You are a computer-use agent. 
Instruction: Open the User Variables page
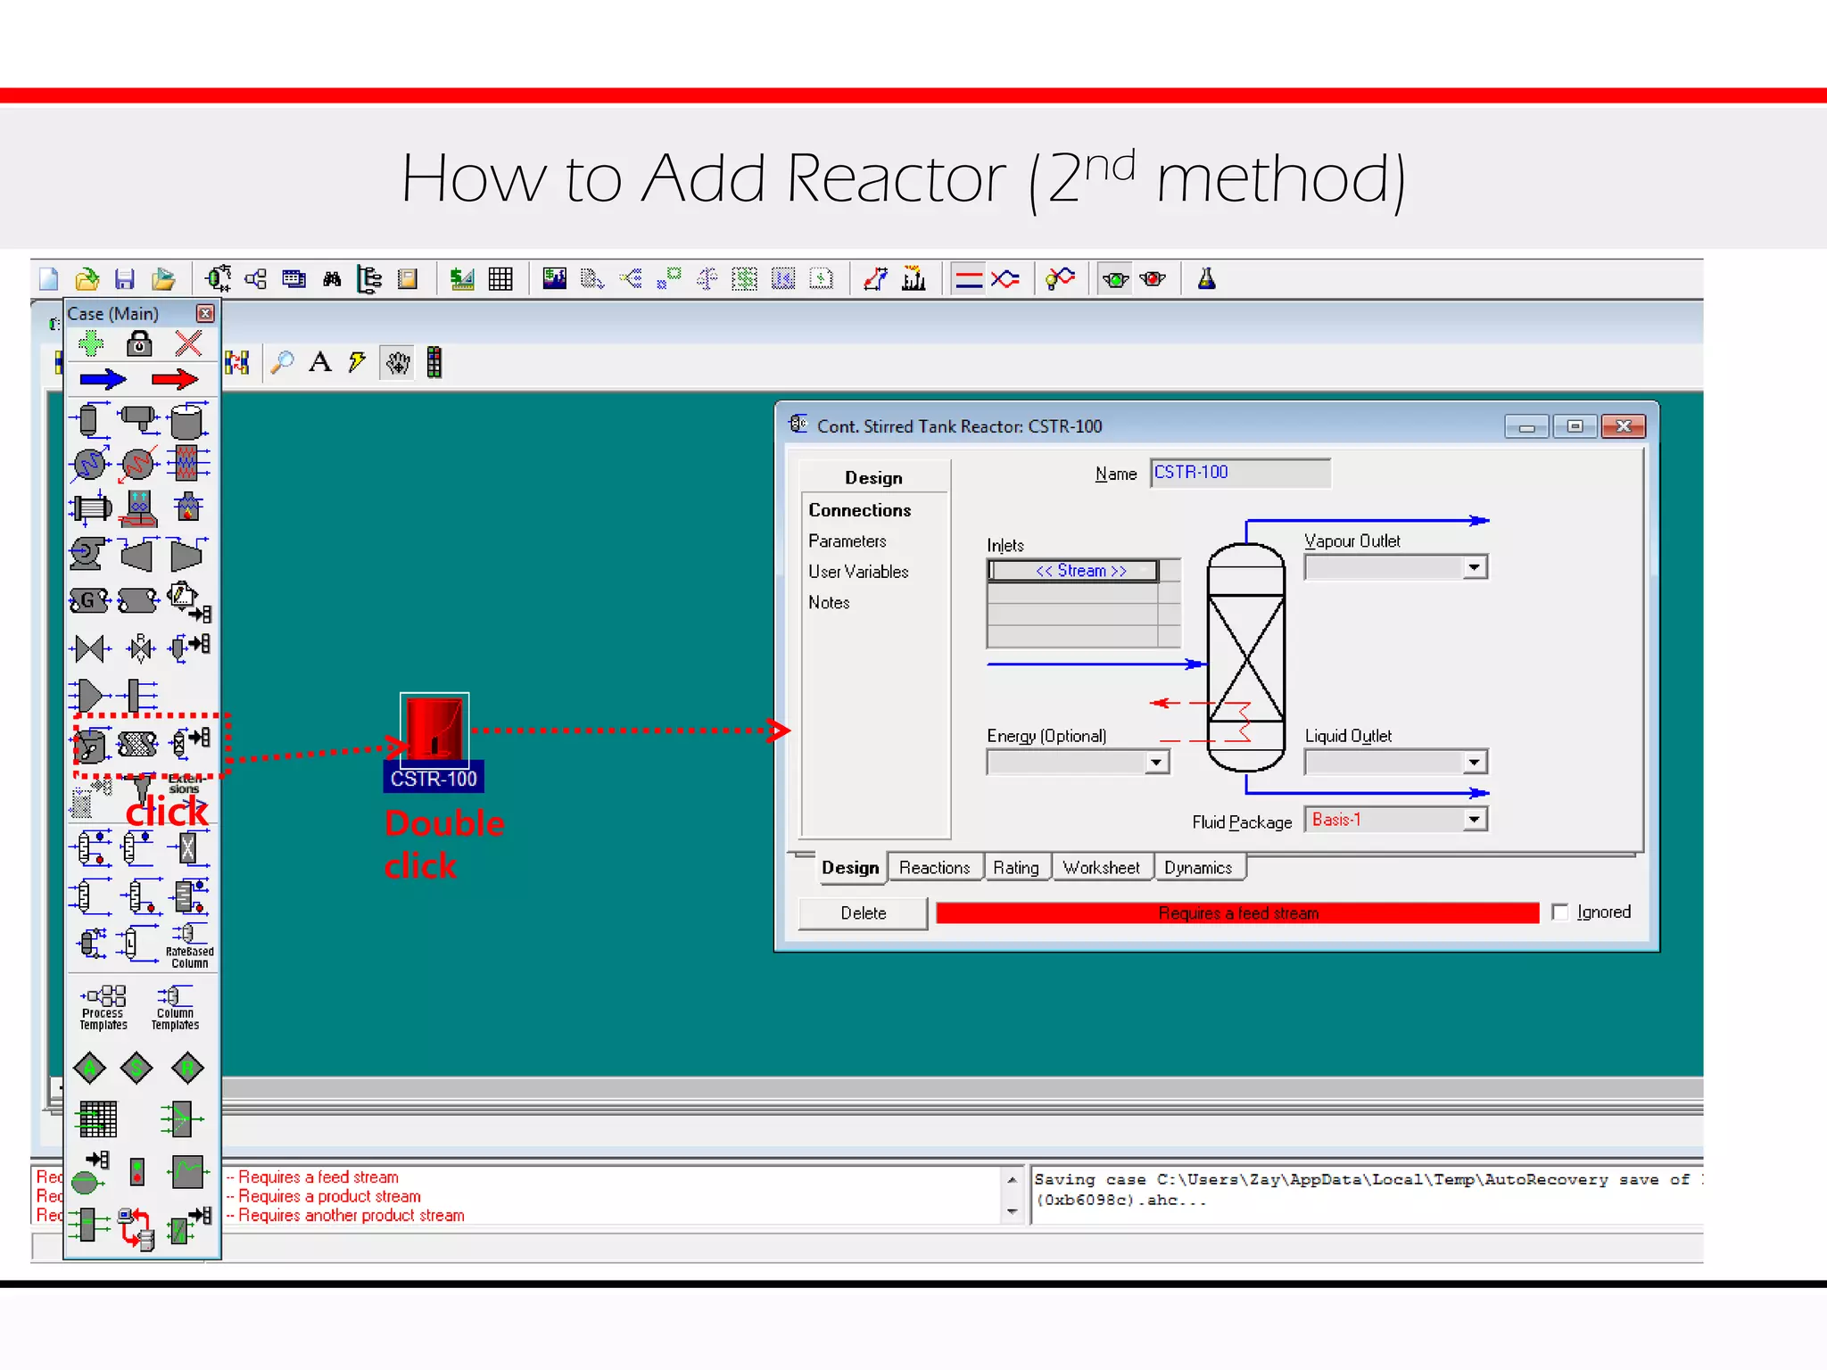click(858, 572)
